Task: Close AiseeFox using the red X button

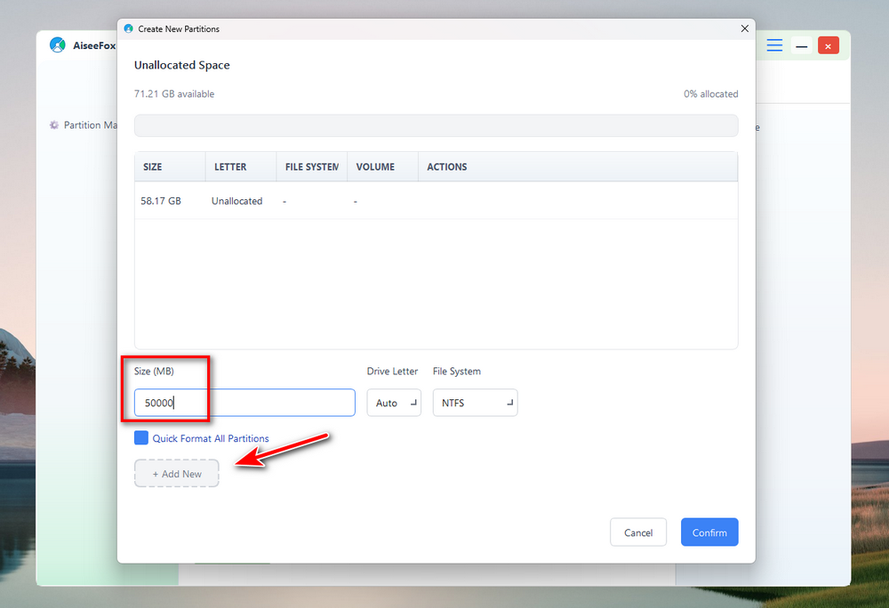Action: pos(828,45)
